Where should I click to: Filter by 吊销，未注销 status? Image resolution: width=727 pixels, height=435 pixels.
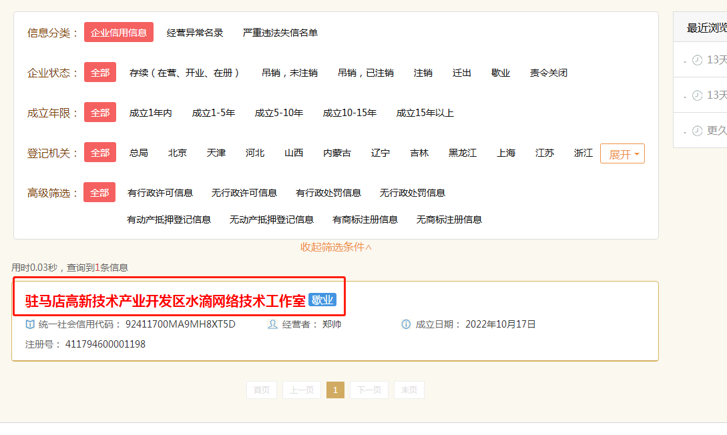tap(290, 73)
